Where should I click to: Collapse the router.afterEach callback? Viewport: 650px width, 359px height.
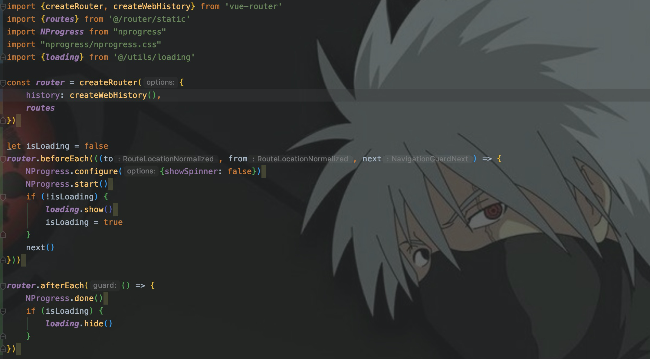point(3,286)
